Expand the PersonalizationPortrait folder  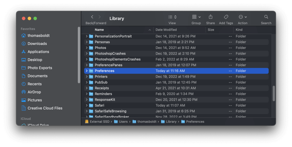click(87, 36)
